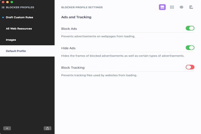The image size is (201, 134).
Task: Click the green fullscreen window button
Action: coord(12,2)
